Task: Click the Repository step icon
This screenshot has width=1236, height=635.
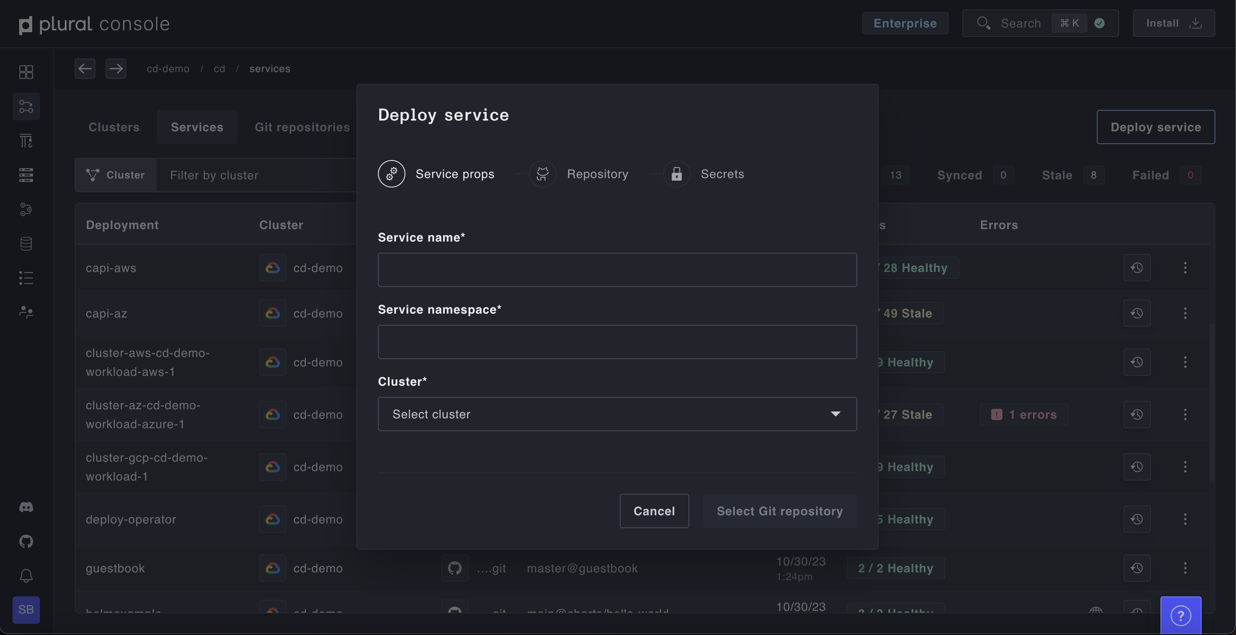Action: (543, 173)
